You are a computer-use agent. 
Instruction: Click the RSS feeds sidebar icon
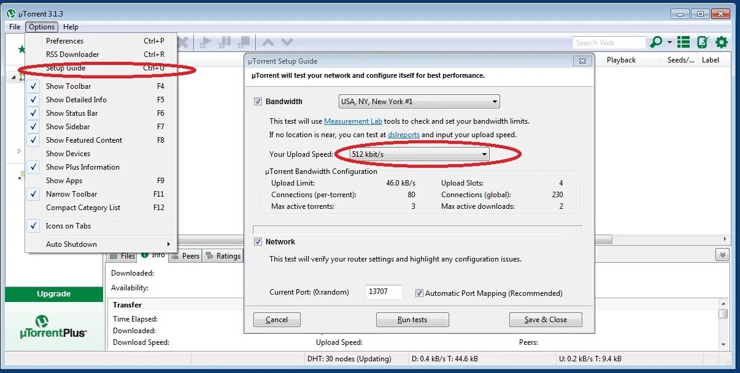[22, 175]
